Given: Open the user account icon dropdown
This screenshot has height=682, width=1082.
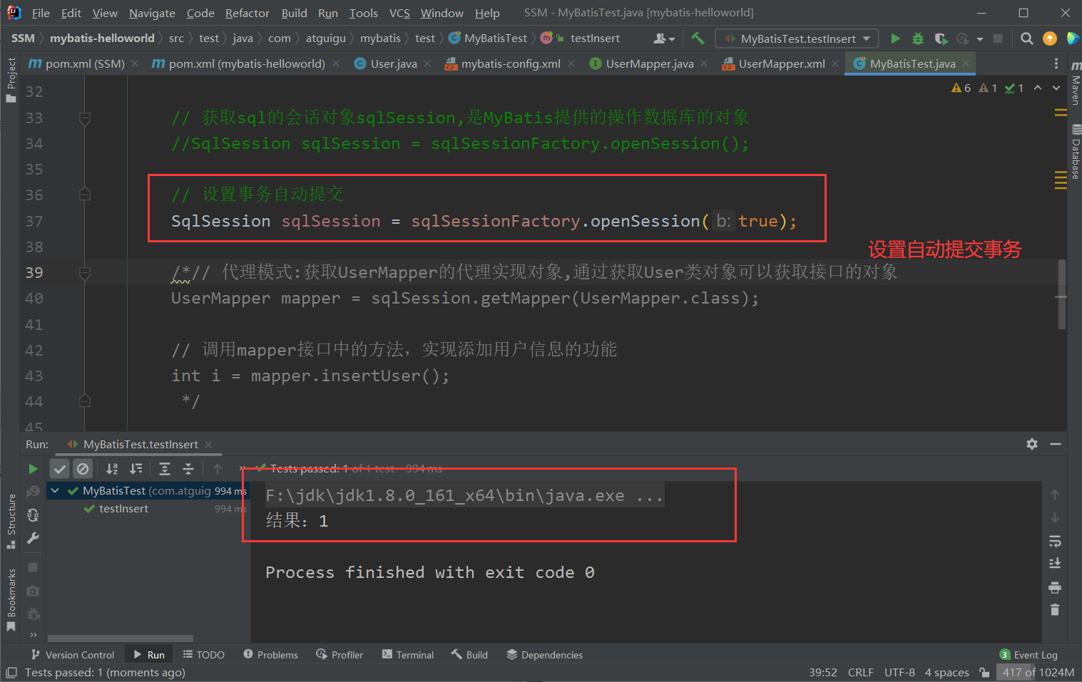Looking at the screenshot, I should [x=664, y=38].
